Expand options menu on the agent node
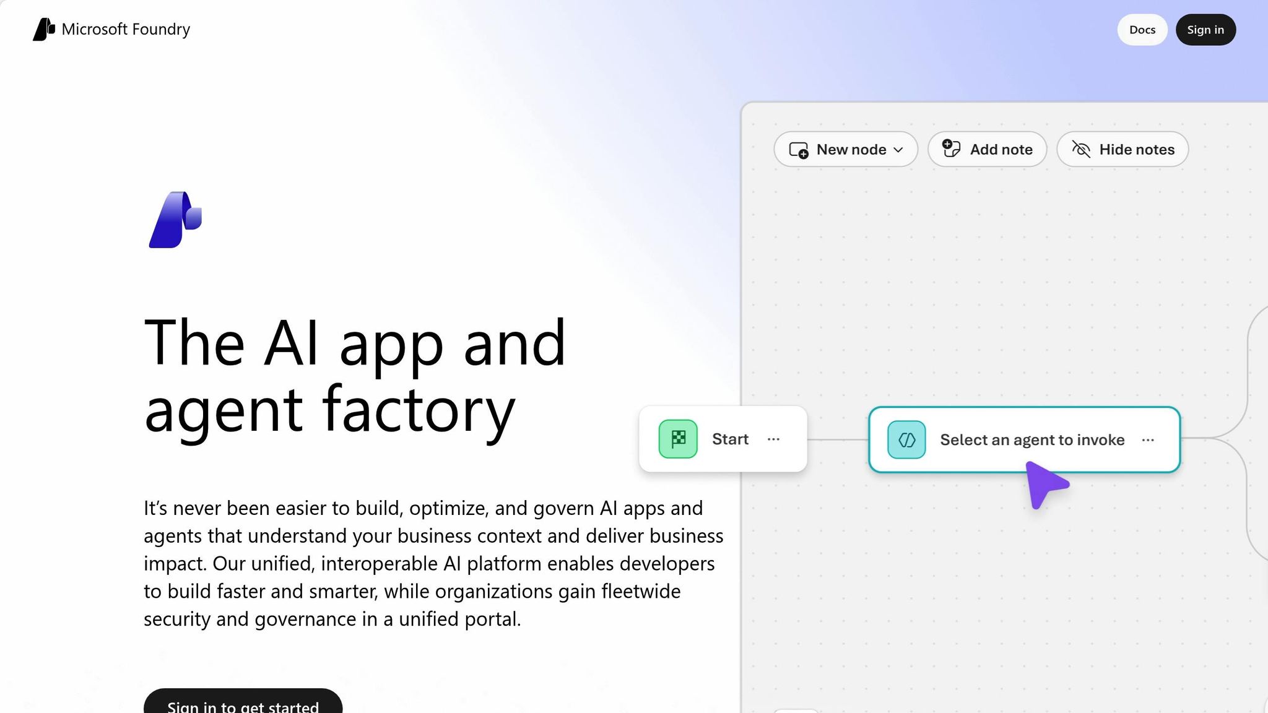Viewport: 1268px width, 713px height. coord(1149,439)
